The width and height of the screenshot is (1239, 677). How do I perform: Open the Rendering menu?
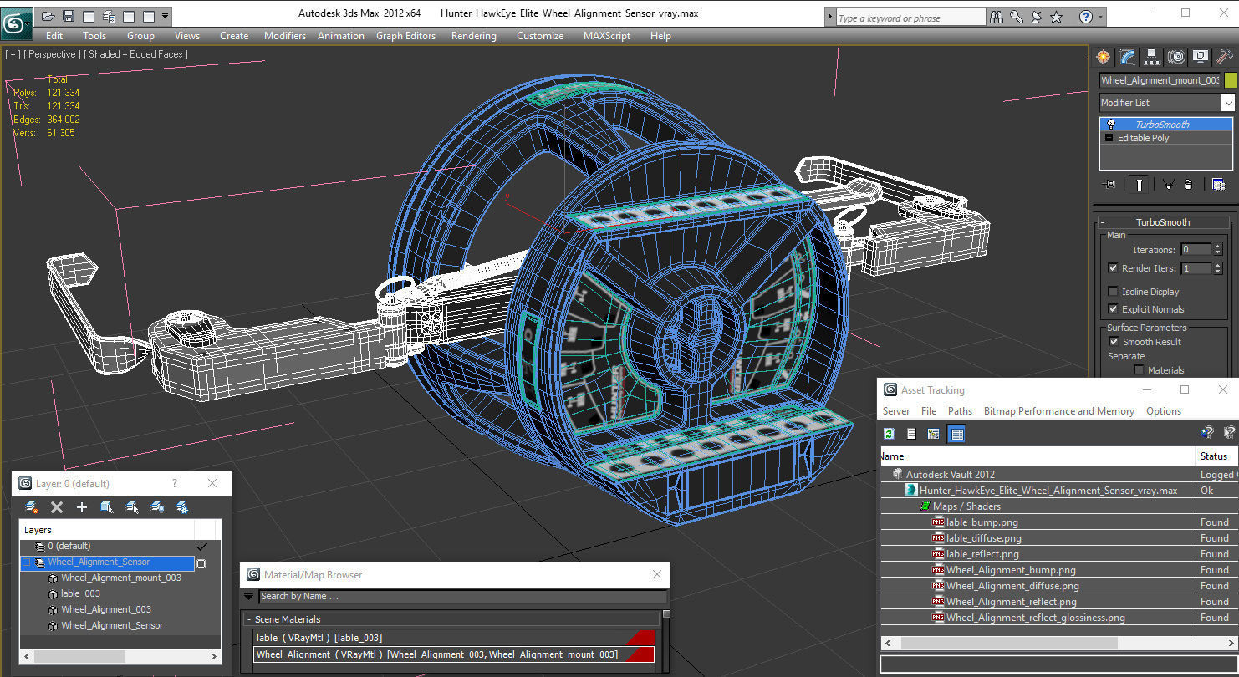tap(473, 36)
